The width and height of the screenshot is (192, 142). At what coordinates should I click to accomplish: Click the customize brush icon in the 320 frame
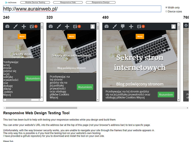coord(59,26)
